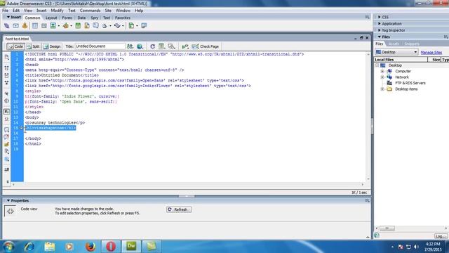The width and height of the screenshot is (449, 253).
Task: Open the Desktop site dropdown
Action: coord(396,52)
